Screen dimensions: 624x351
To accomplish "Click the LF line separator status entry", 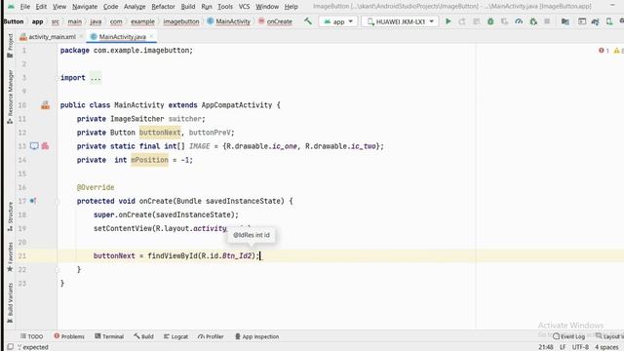I will tap(563, 347).
